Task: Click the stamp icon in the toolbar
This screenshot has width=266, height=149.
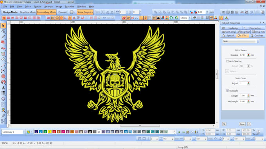Action: pyautogui.click(x=216, y=18)
